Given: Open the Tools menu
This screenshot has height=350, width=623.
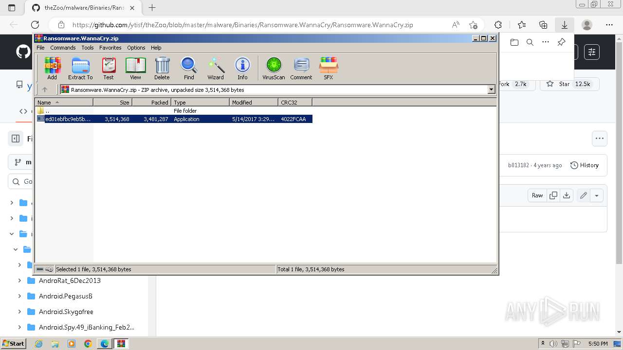Looking at the screenshot, I should coord(88,48).
